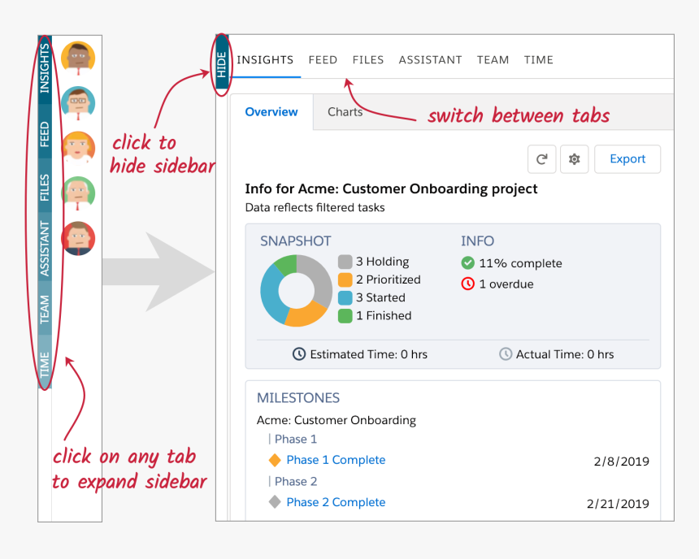Click the green-background avatar in the sidebar
The width and height of the screenshot is (699, 559).
coord(78,193)
